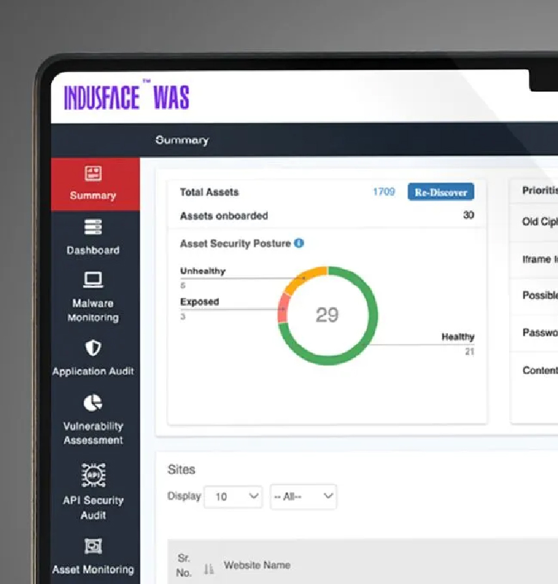Viewport: 558px width, 584px height.
Task: Click the Healthy count 21
Action: point(469,351)
